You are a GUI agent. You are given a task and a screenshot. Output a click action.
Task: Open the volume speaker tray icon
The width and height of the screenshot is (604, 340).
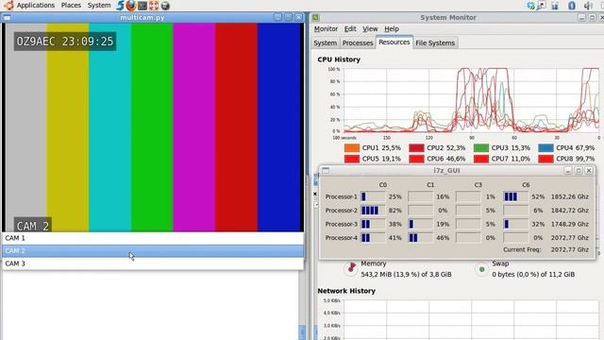click(x=588, y=6)
